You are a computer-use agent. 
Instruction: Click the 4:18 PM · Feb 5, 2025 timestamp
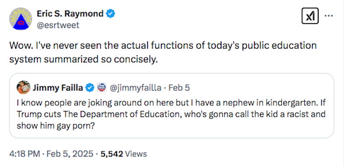point(51,154)
